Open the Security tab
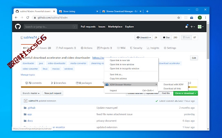Viewport: 222px width, 138px height. pos(136,48)
